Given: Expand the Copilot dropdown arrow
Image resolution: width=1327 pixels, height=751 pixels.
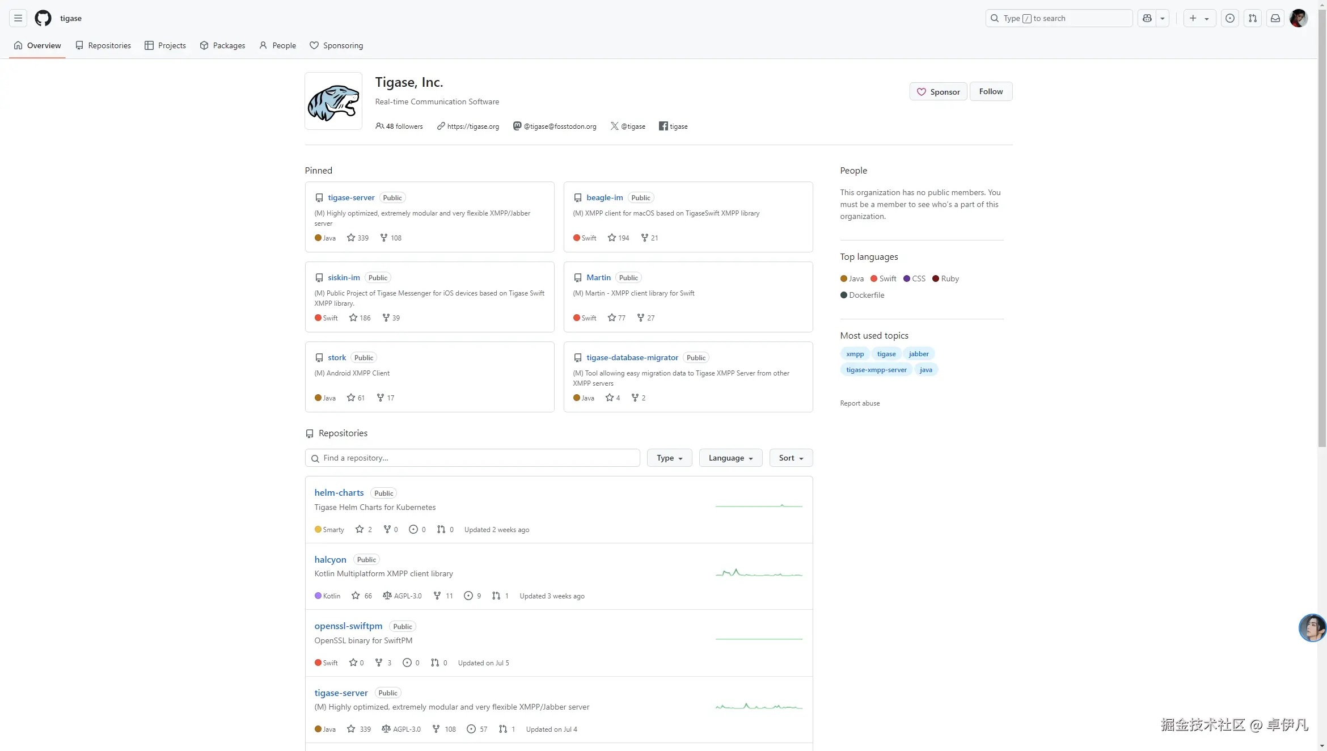Looking at the screenshot, I should coord(1163,18).
